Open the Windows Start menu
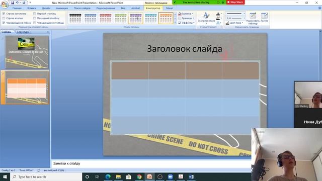 coord(5,176)
